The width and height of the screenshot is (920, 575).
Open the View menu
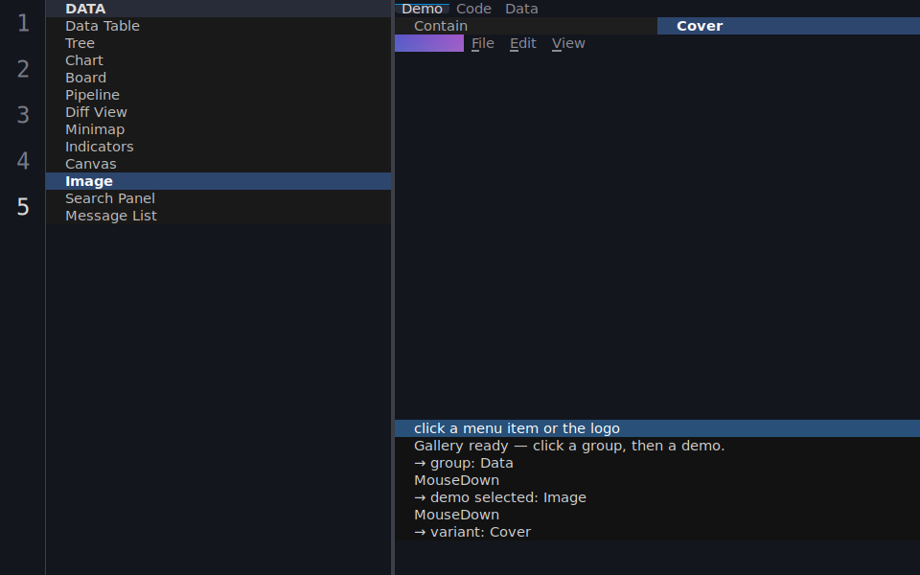tap(568, 43)
